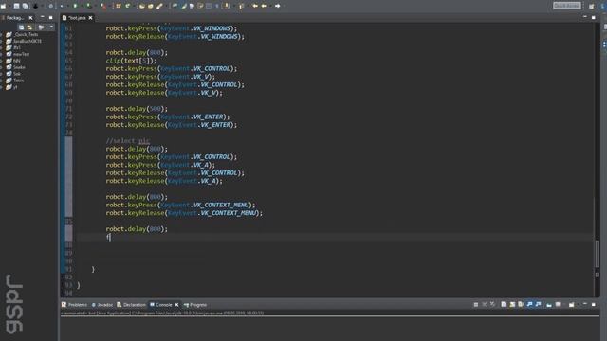
Task: Click the New Java Package toolbar icon
Action: coord(119,6)
